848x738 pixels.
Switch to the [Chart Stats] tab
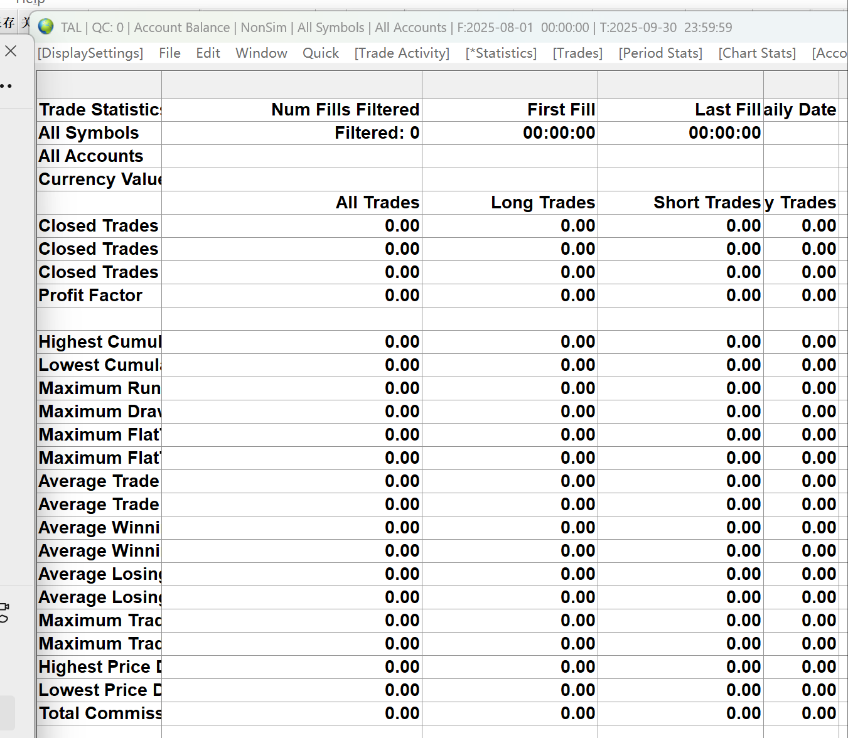pyautogui.click(x=757, y=53)
